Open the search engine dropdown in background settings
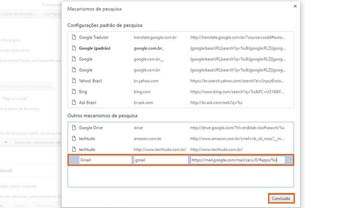 pyautogui.click(x=4, y=142)
